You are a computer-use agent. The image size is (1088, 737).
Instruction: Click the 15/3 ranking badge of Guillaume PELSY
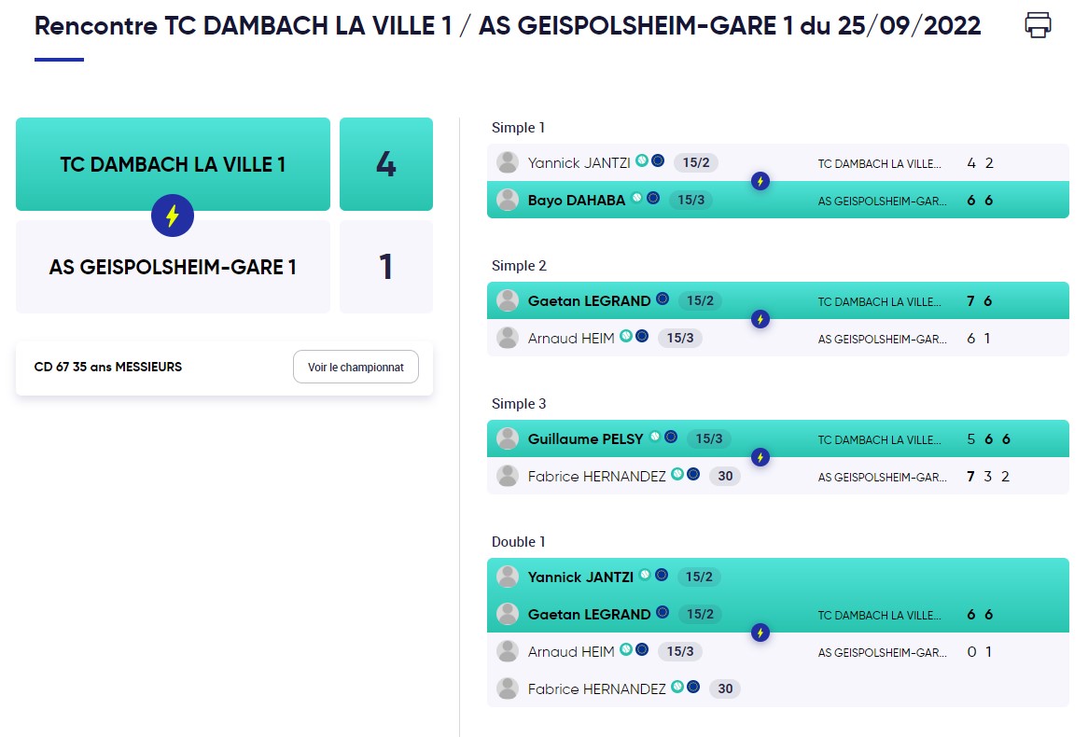(709, 438)
